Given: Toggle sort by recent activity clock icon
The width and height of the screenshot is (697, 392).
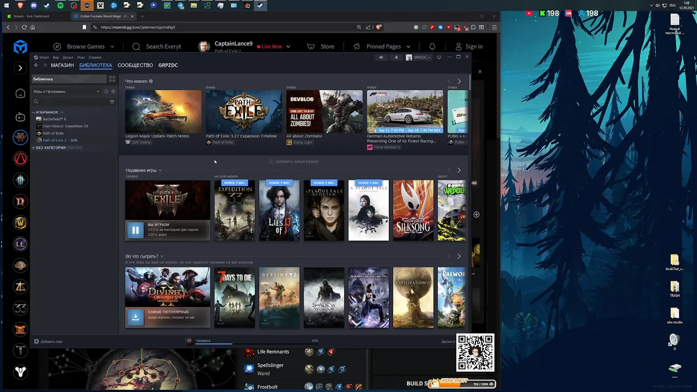Looking at the screenshot, I should coord(106,91).
